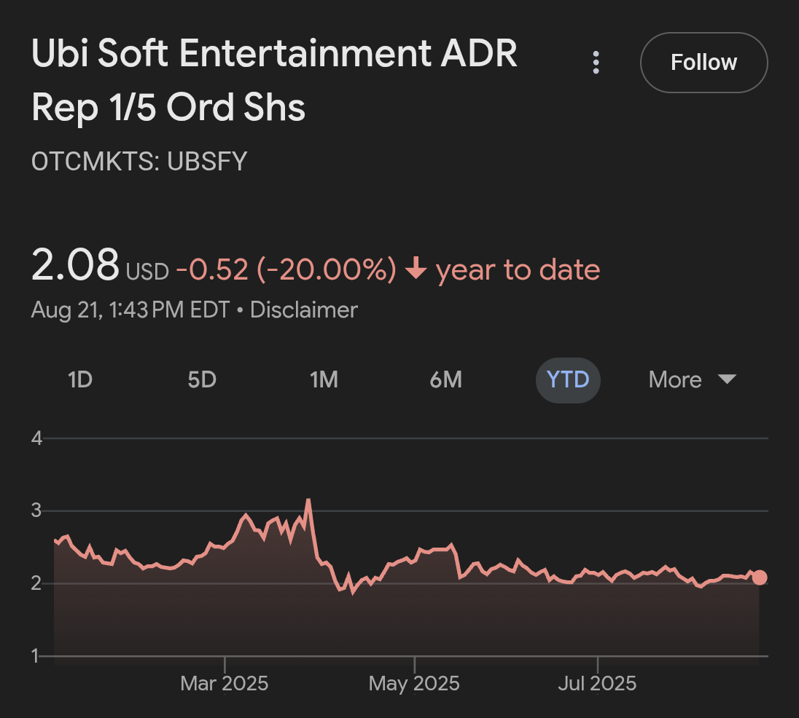Screen dimensions: 799x718
Task: Expand the More time range dropdown
Action: click(x=692, y=380)
